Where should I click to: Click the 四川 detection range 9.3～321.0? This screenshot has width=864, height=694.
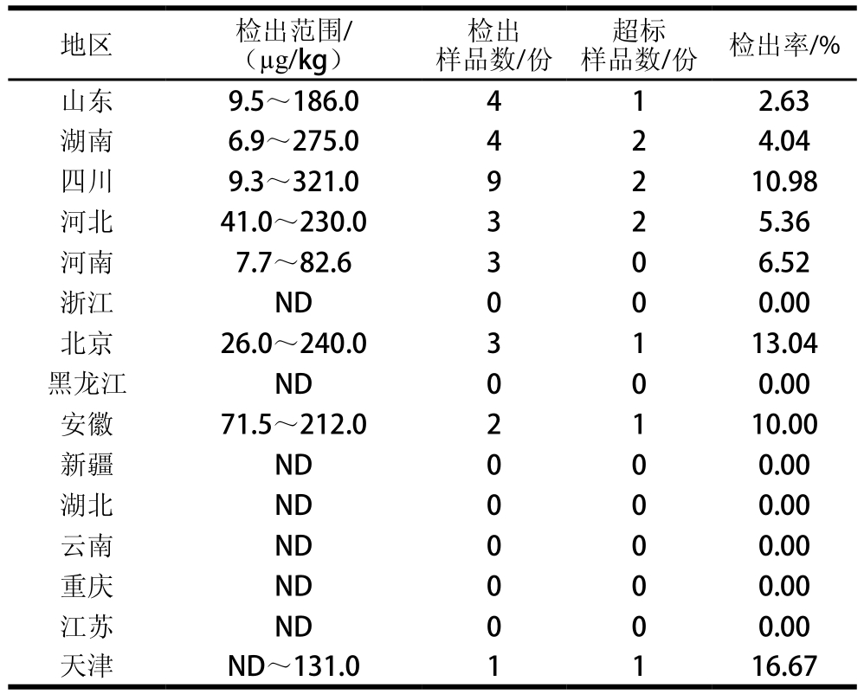click(293, 182)
